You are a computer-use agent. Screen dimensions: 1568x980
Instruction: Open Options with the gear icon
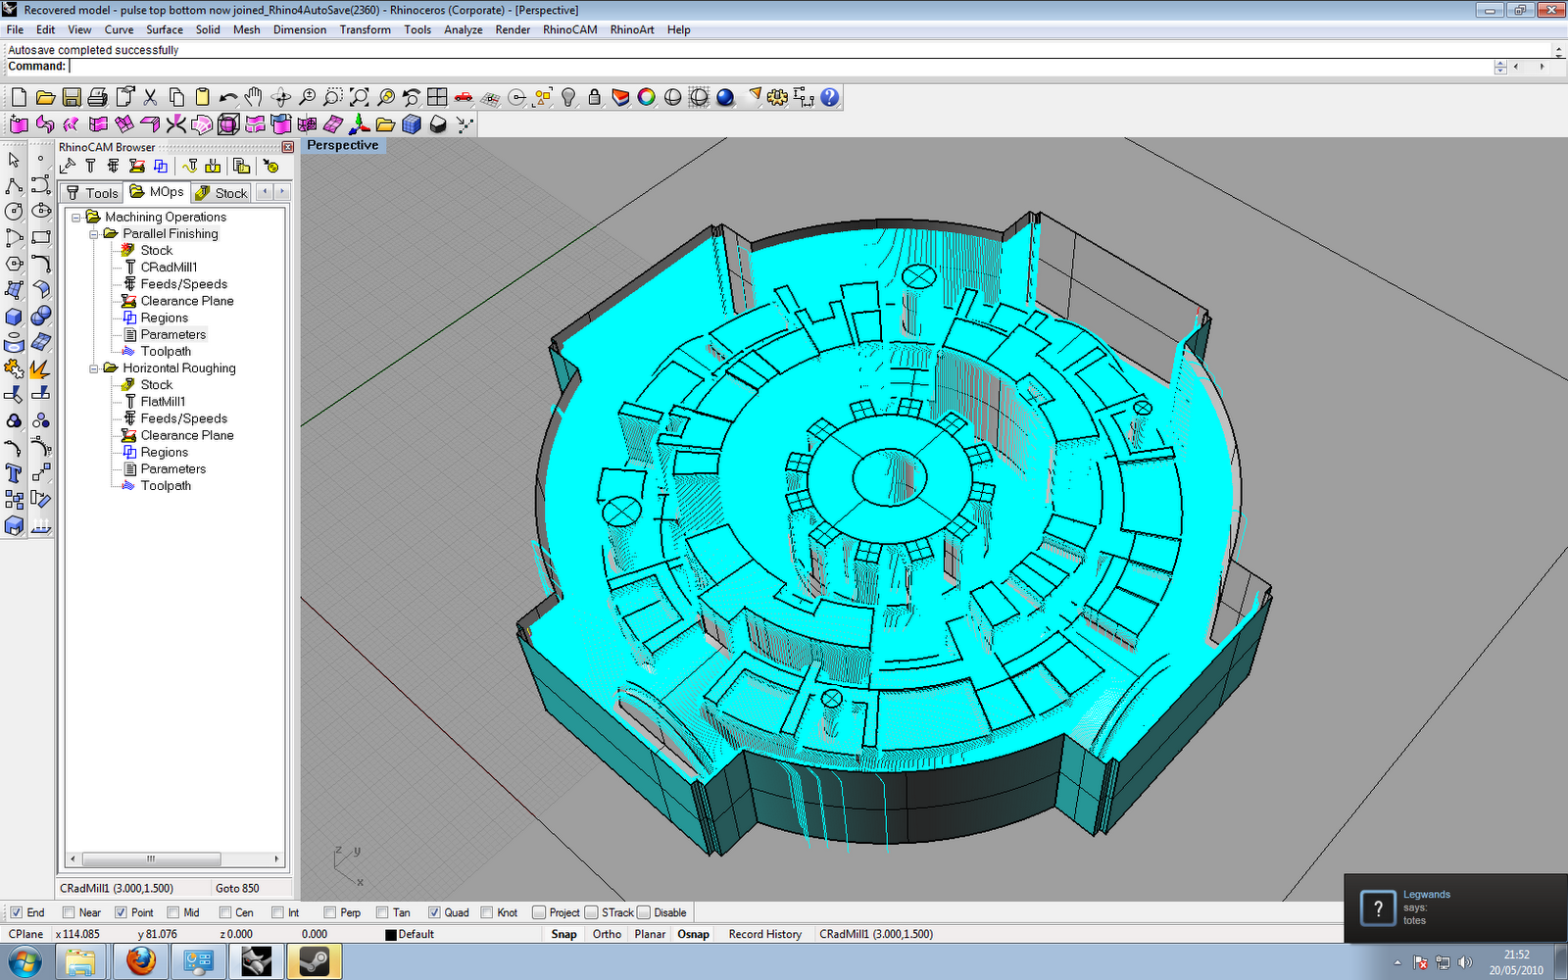[x=778, y=97]
